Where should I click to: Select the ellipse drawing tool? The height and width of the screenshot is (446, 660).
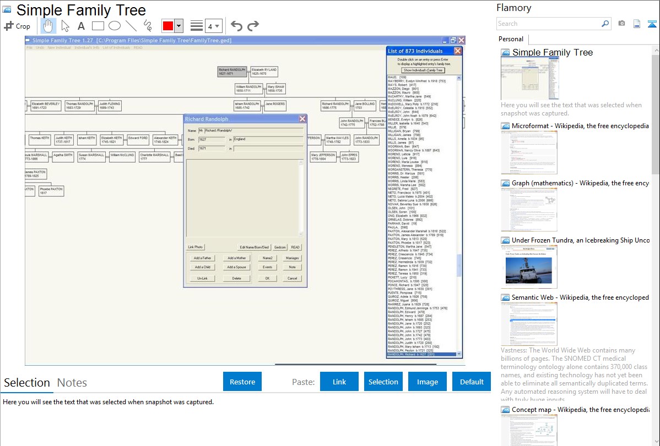click(115, 26)
